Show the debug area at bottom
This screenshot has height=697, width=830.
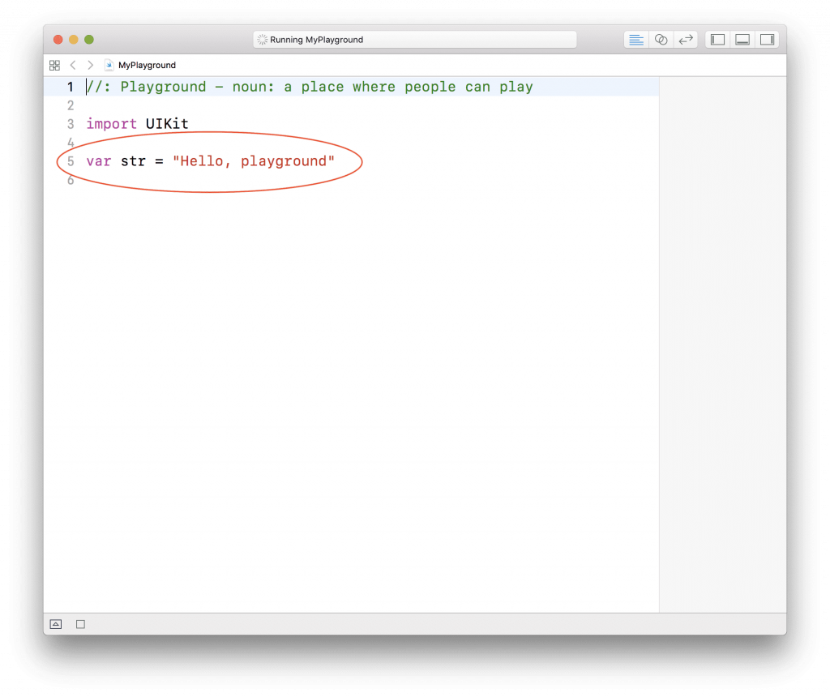56,624
